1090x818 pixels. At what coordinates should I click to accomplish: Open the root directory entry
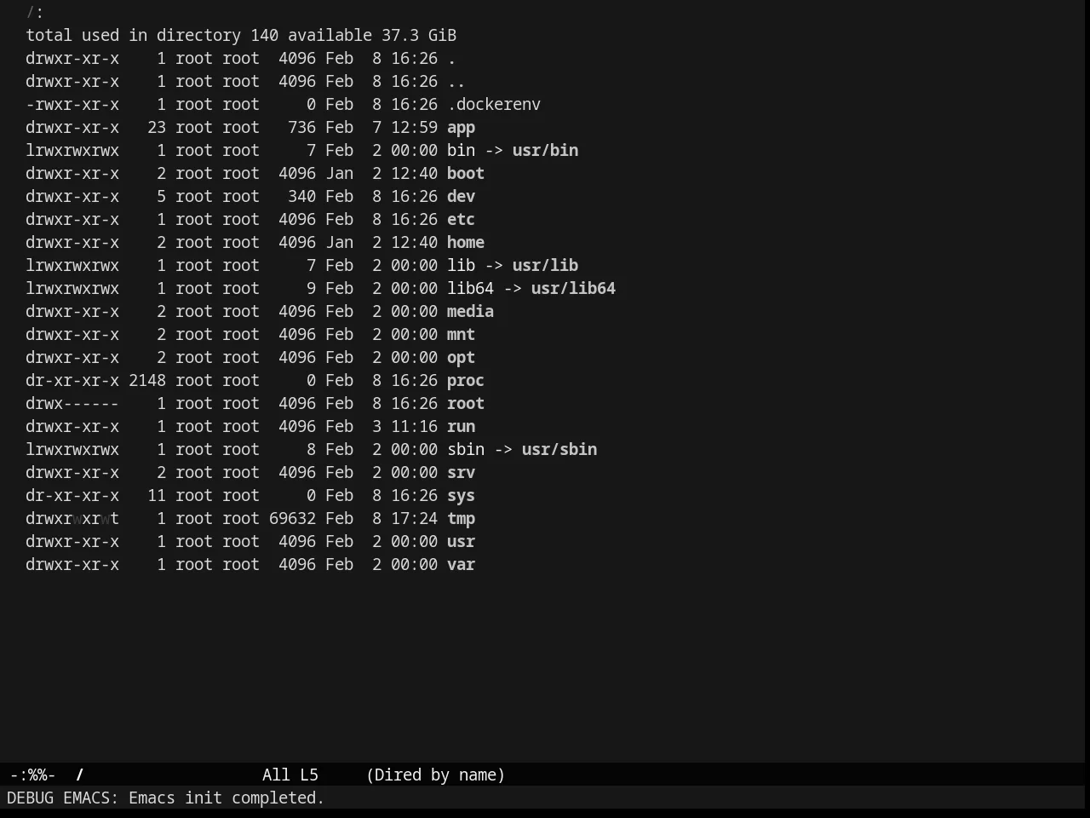pyautogui.click(x=466, y=404)
